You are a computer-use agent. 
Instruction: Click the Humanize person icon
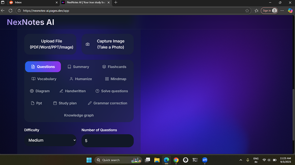71,79
